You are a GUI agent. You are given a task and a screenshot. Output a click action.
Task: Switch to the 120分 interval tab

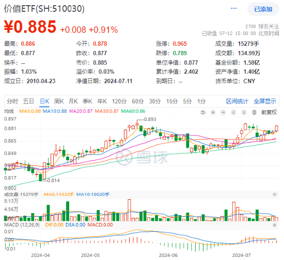tap(119, 101)
